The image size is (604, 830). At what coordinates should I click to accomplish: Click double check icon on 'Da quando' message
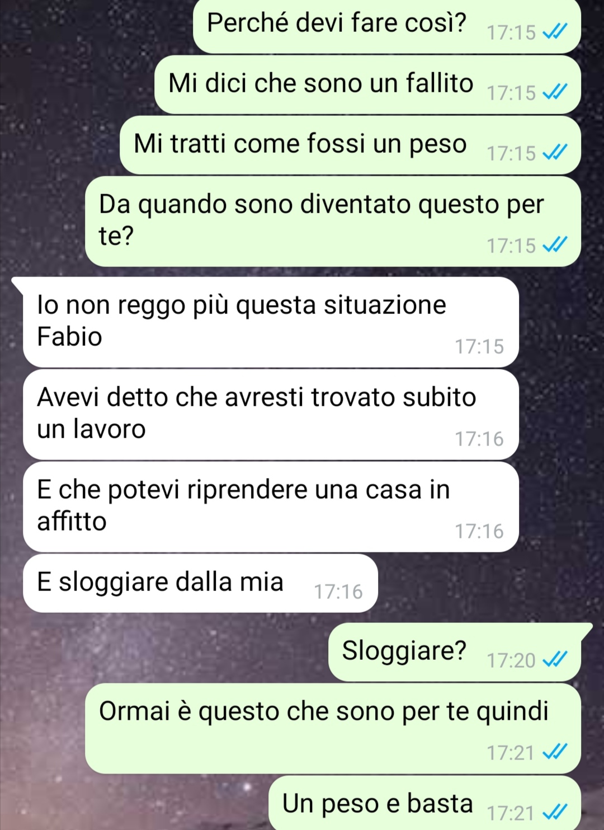pos(555,246)
